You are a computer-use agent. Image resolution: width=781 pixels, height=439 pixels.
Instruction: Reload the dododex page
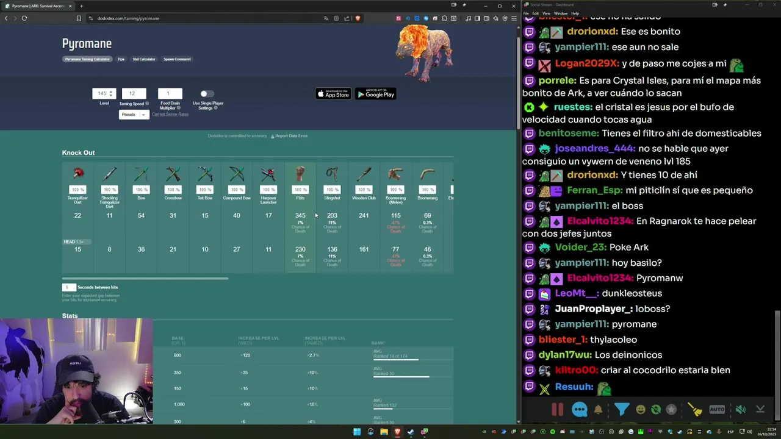pyautogui.click(x=24, y=18)
